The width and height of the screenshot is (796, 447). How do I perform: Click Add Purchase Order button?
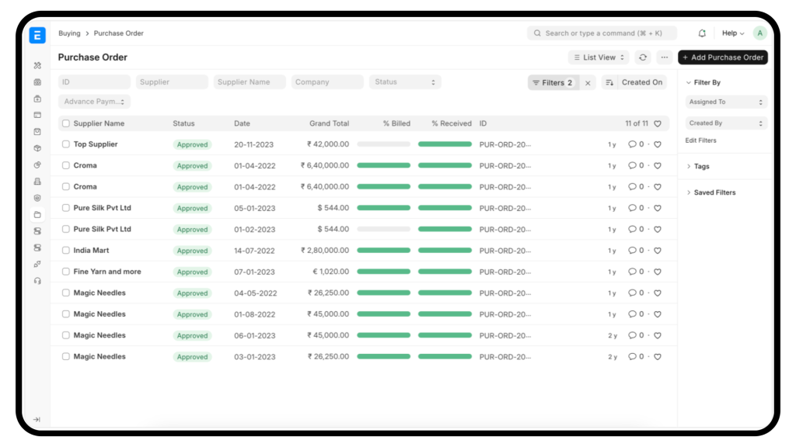pos(722,57)
